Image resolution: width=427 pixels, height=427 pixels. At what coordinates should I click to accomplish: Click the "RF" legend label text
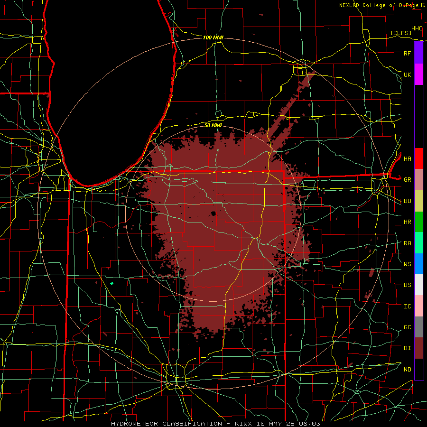[x=407, y=53]
